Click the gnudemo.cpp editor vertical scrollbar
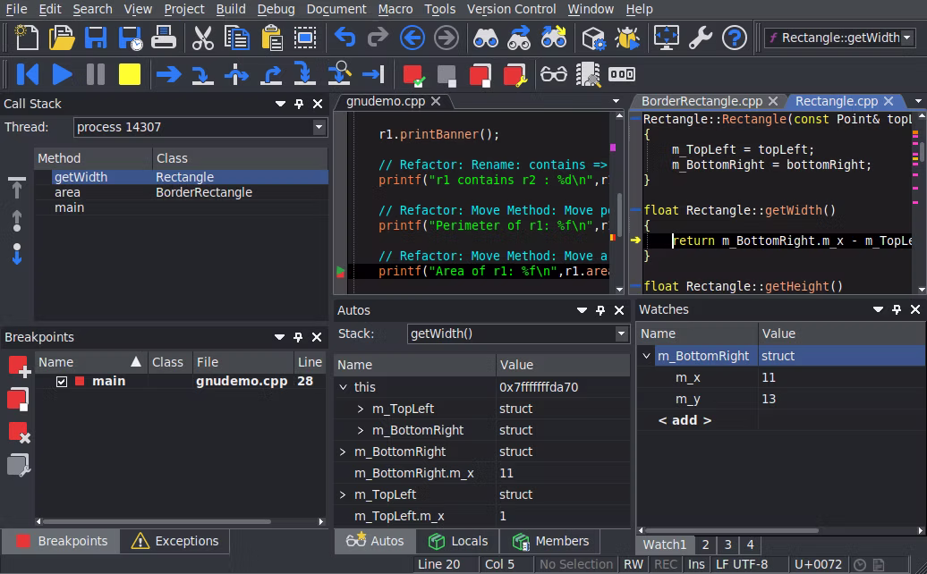 619,213
